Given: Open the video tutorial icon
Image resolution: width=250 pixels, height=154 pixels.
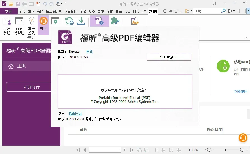Looking at the screenshot, I should [55, 21].
